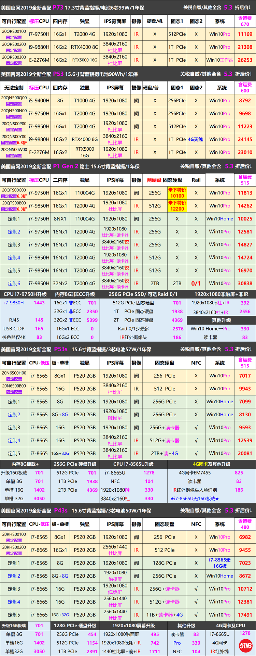Click the Win10工作站 system cell
This screenshot has height=656, width=256.
[x=220, y=60]
